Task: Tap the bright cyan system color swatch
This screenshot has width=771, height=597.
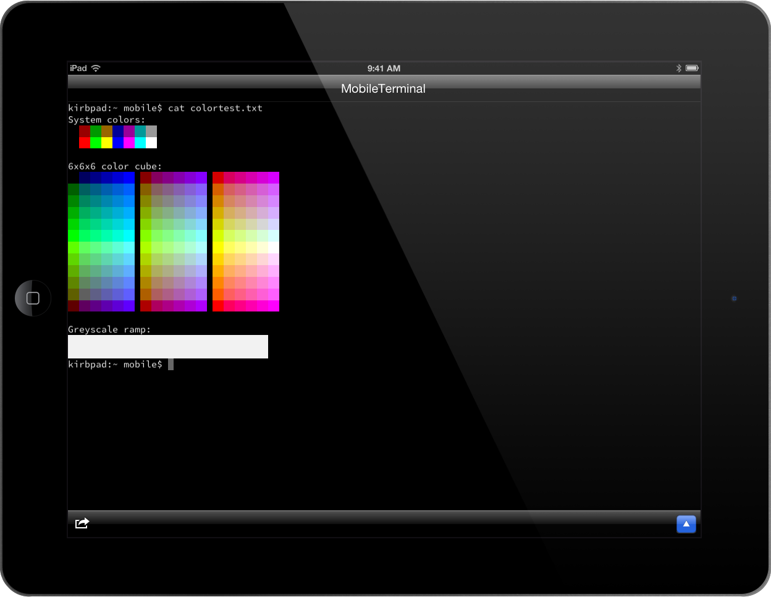Action: point(140,143)
